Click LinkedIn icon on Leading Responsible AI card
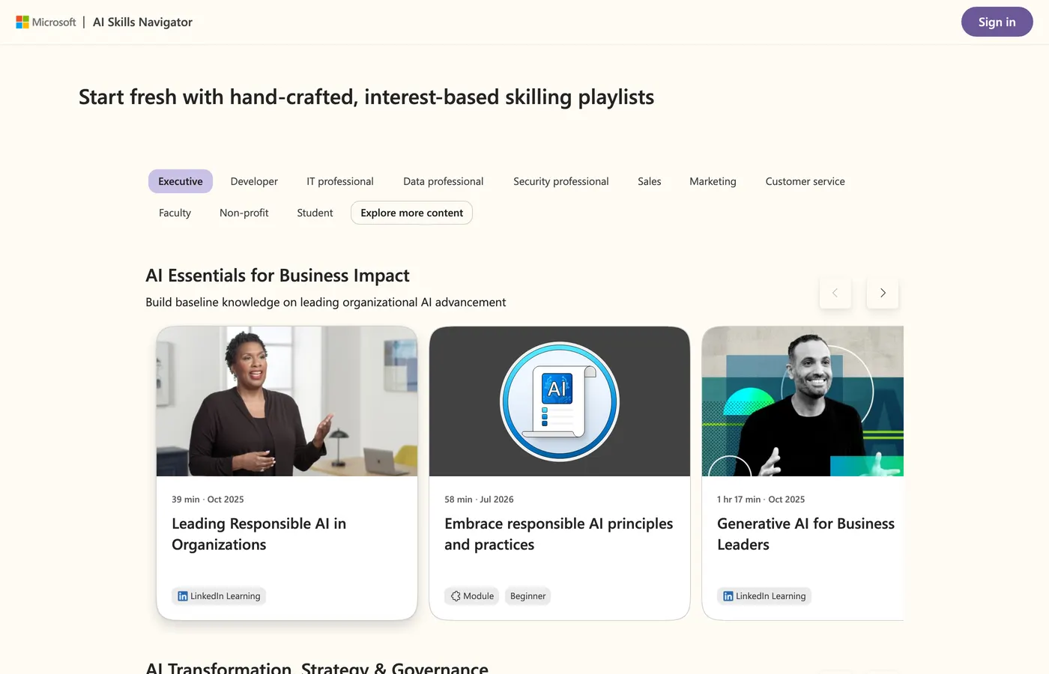This screenshot has width=1049, height=674. click(183, 596)
